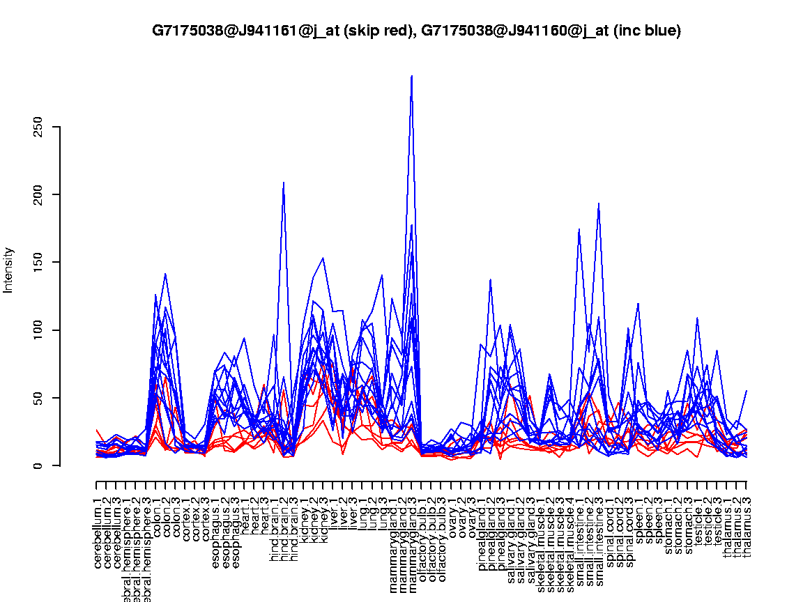The height and width of the screenshot is (602, 803).
Task: Select the mammarygland.3 x-axis label
Action: 412,540
